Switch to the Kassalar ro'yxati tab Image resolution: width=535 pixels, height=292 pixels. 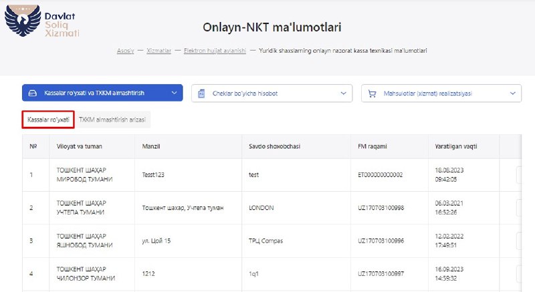point(48,120)
